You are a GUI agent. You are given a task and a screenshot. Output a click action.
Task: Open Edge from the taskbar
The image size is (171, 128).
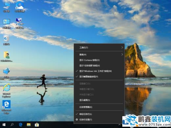(20, 125)
